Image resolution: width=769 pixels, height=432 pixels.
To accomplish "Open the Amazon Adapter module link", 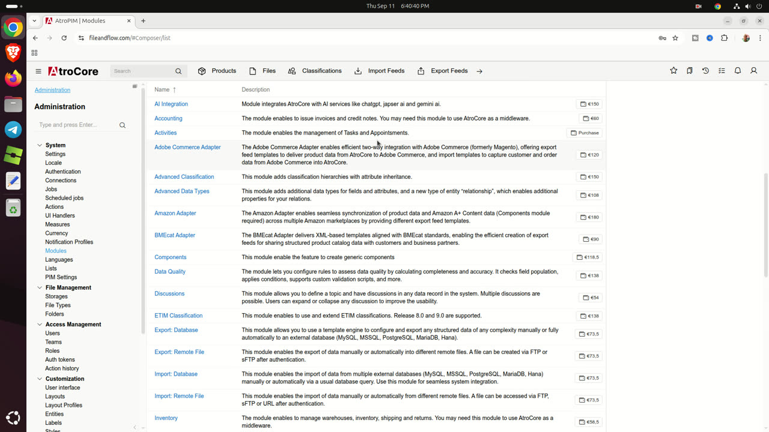I will coord(175,213).
